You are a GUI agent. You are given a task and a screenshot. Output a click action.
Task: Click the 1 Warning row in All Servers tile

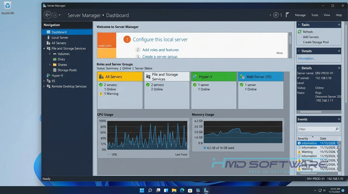(x=109, y=94)
